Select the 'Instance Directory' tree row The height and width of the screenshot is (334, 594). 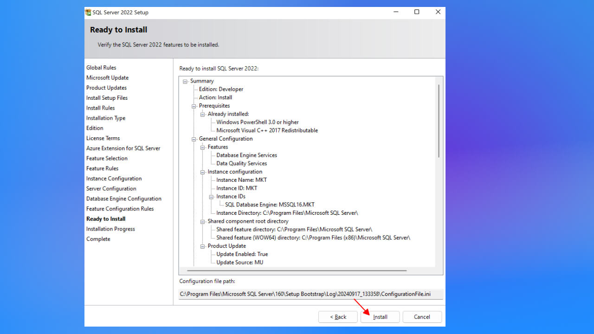287,213
